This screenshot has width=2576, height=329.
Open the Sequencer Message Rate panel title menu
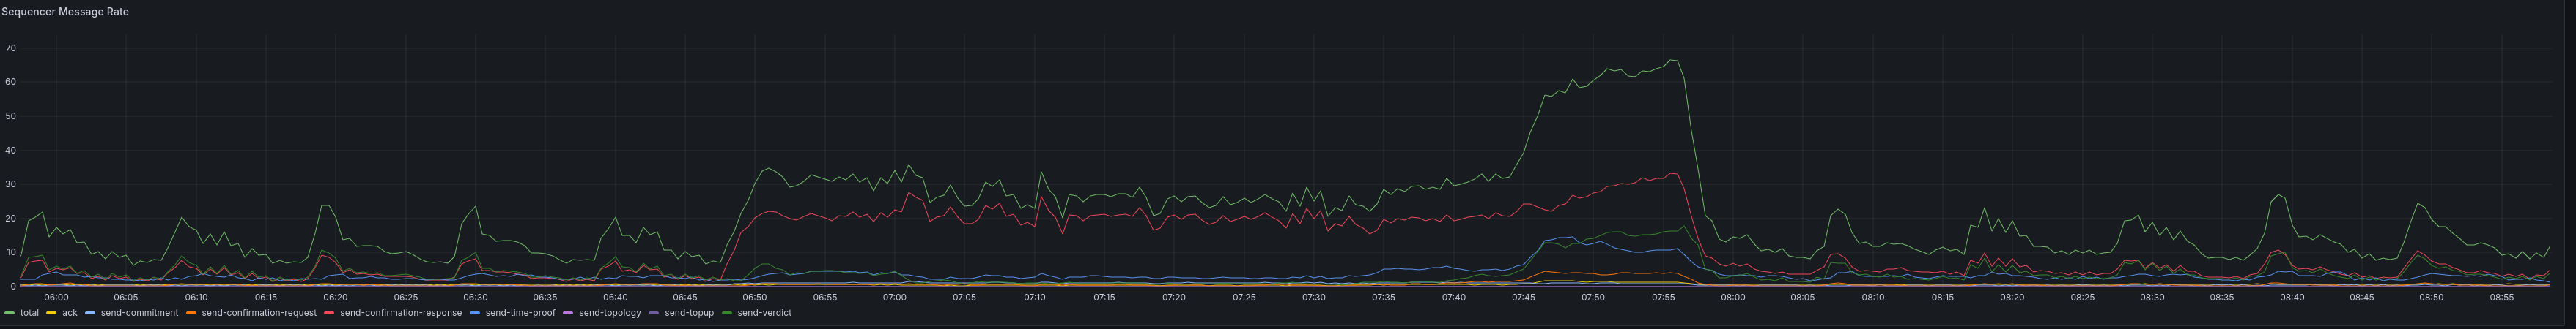pyautogui.click(x=65, y=12)
